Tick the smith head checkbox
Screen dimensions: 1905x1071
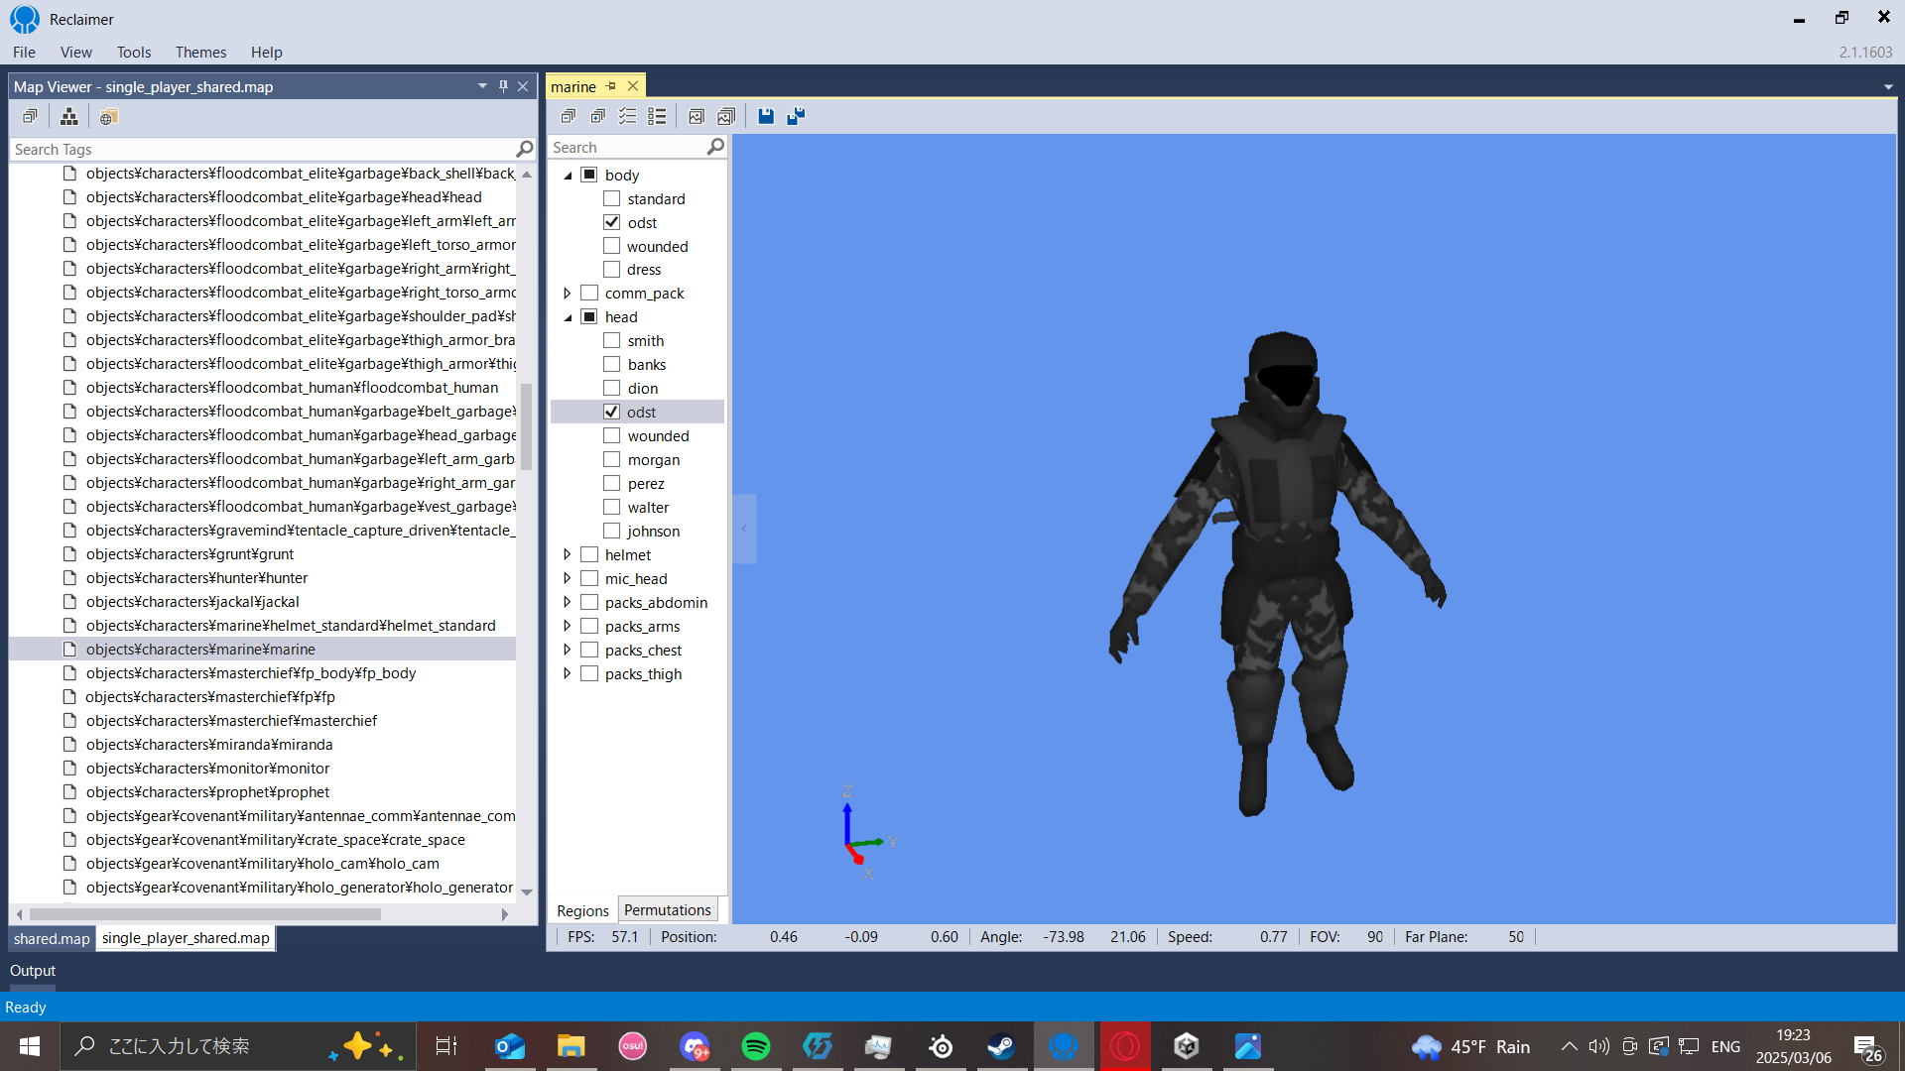tap(612, 341)
